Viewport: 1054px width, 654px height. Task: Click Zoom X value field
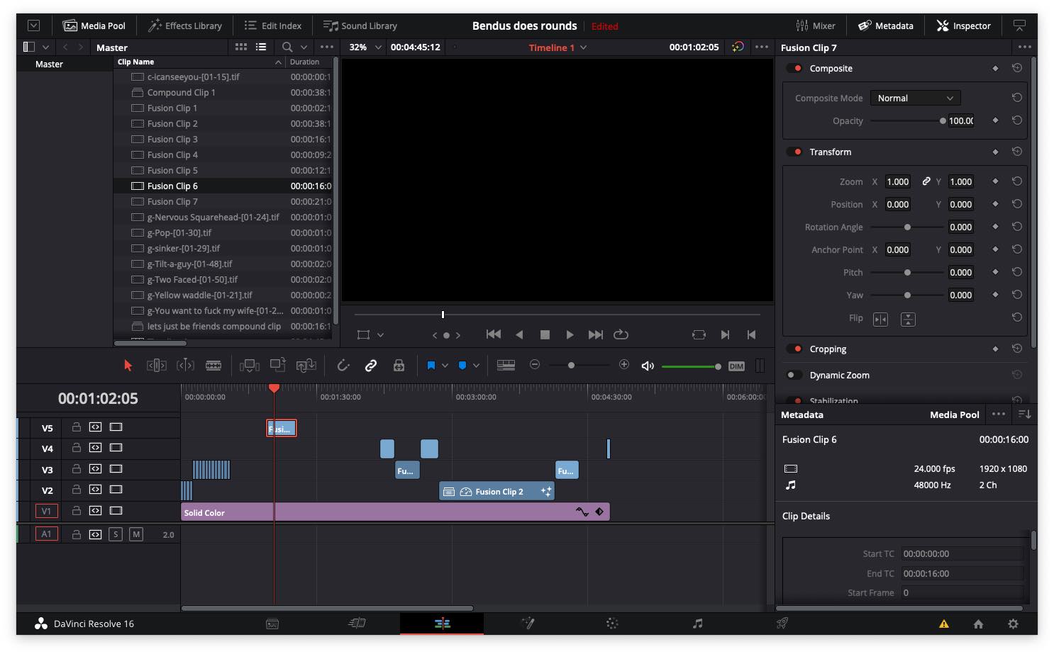pos(898,181)
